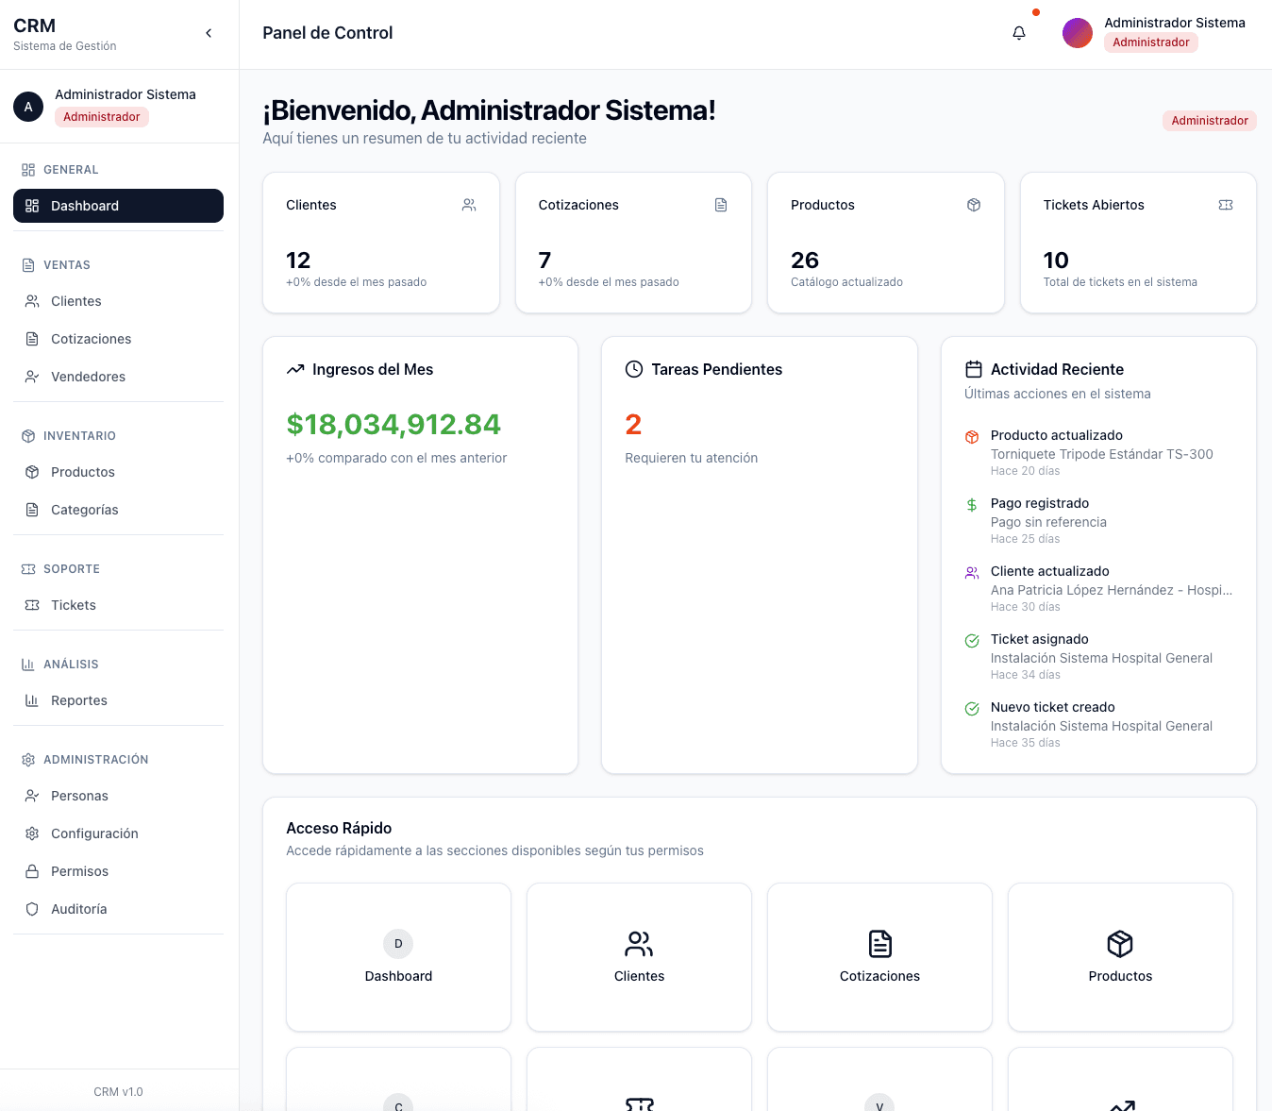The height and width of the screenshot is (1111, 1272).
Task: Select Vendedores in the sidebar
Action: click(88, 377)
